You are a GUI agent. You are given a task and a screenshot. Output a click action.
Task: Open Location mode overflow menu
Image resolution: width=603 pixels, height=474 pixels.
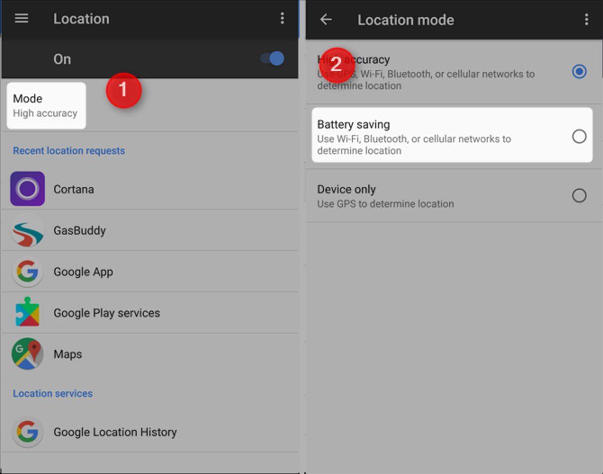click(x=586, y=20)
